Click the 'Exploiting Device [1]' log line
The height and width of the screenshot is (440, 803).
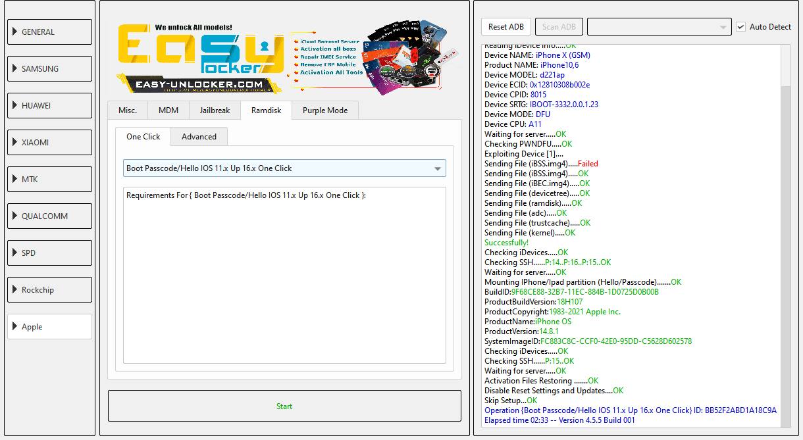pyautogui.click(x=524, y=153)
